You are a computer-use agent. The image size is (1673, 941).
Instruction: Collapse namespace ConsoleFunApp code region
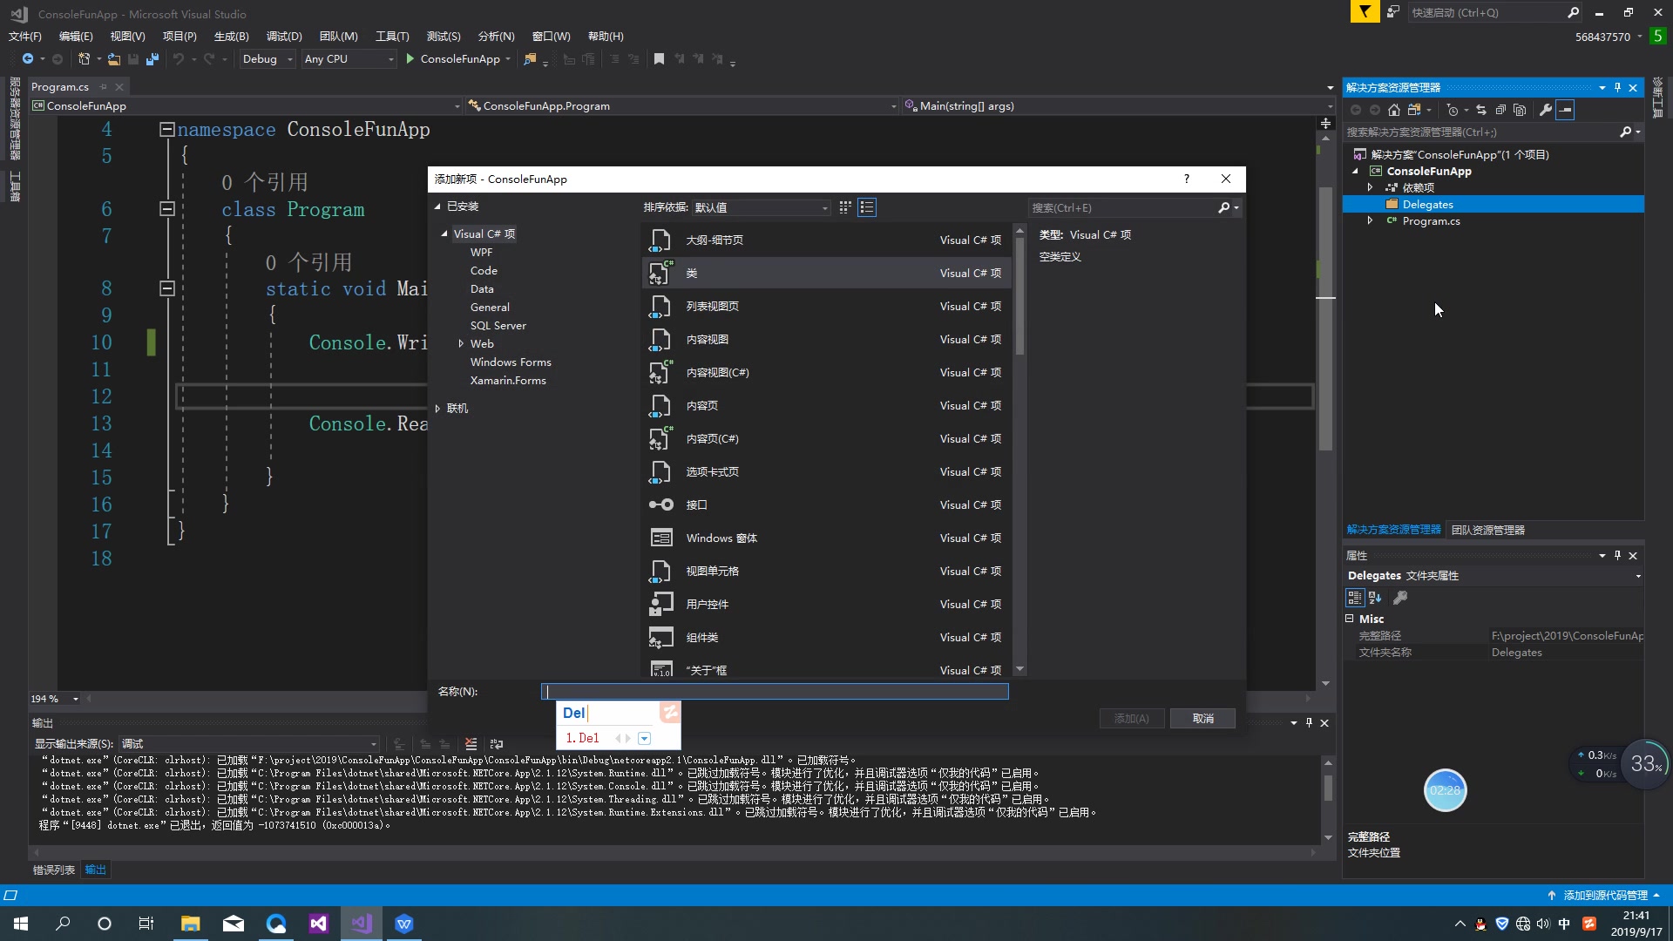click(167, 129)
